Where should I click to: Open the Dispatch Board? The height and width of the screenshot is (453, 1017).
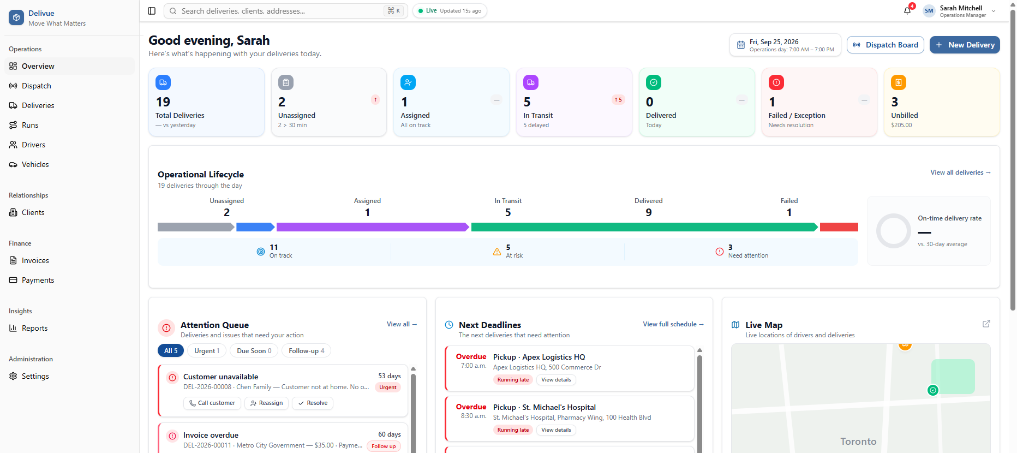pos(886,45)
